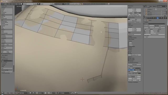Toggle the Edge Length numerics checkbox

tap(128, 58)
